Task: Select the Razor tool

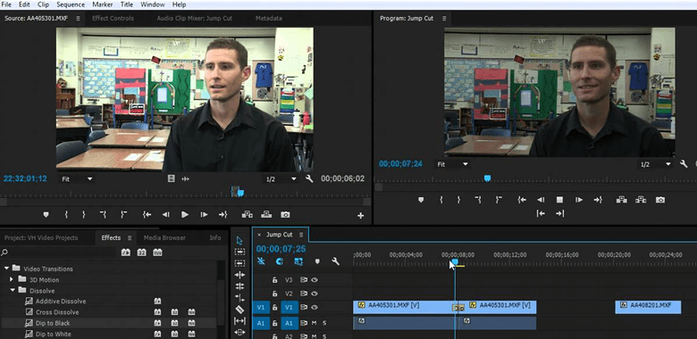Action: point(239,310)
